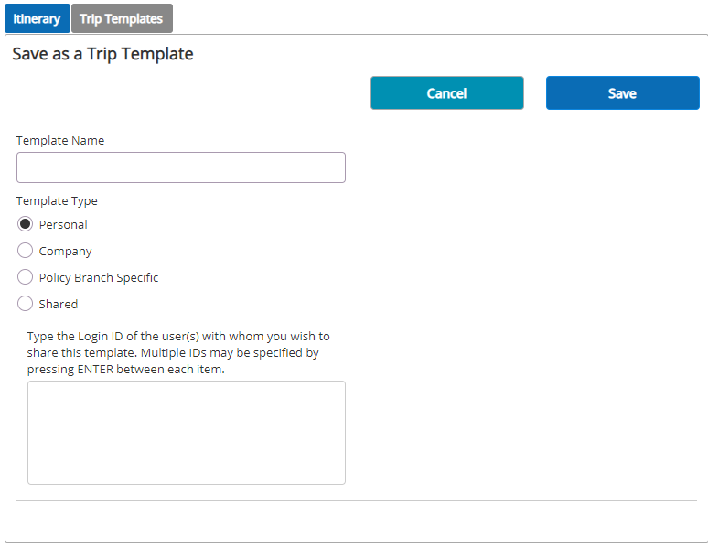Select Policy Branch Specific radio button

[x=25, y=276]
